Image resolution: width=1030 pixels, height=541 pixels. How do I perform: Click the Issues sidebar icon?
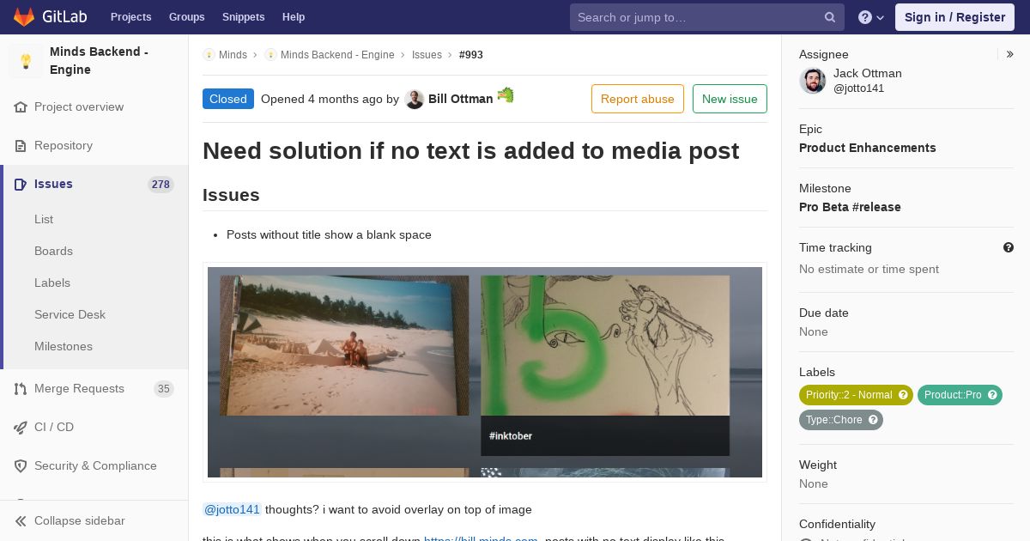pyautogui.click(x=21, y=185)
